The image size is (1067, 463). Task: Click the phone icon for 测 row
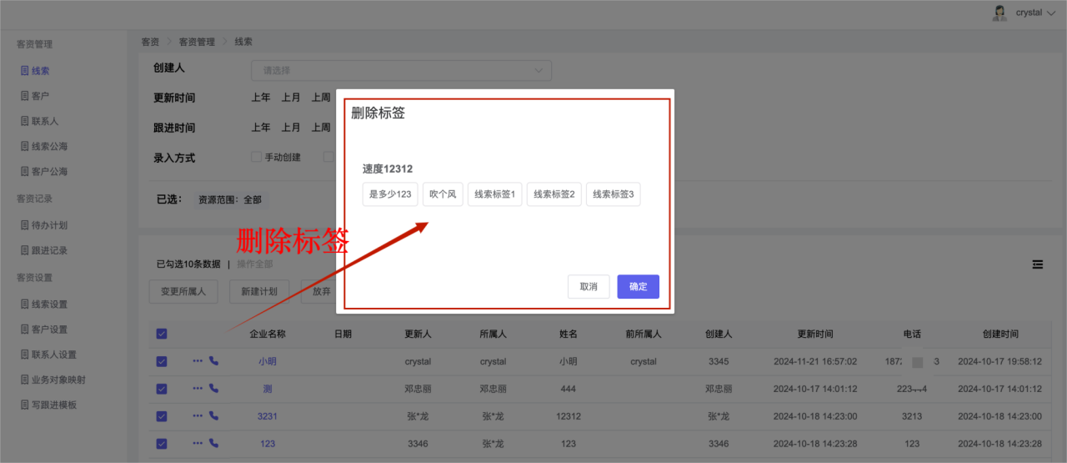(x=214, y=389)
